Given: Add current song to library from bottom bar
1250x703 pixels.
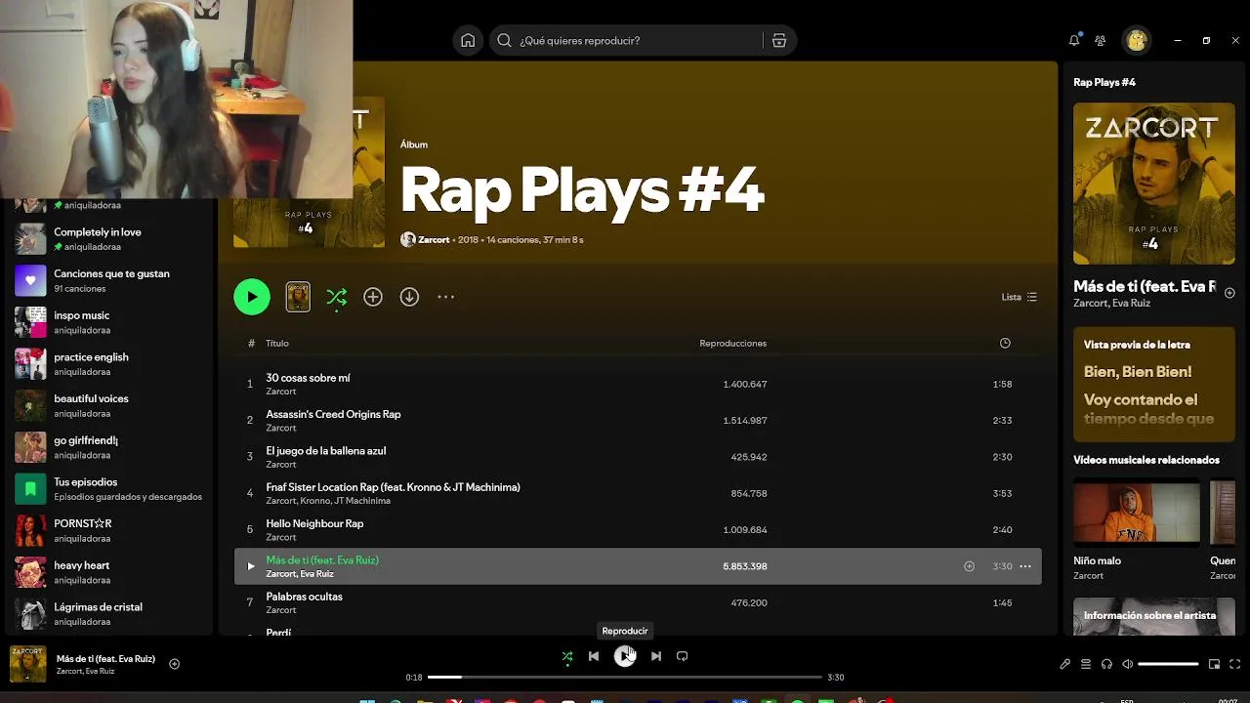Looking at the screenshot, I should pyautogui.click(x=174, y=664).
